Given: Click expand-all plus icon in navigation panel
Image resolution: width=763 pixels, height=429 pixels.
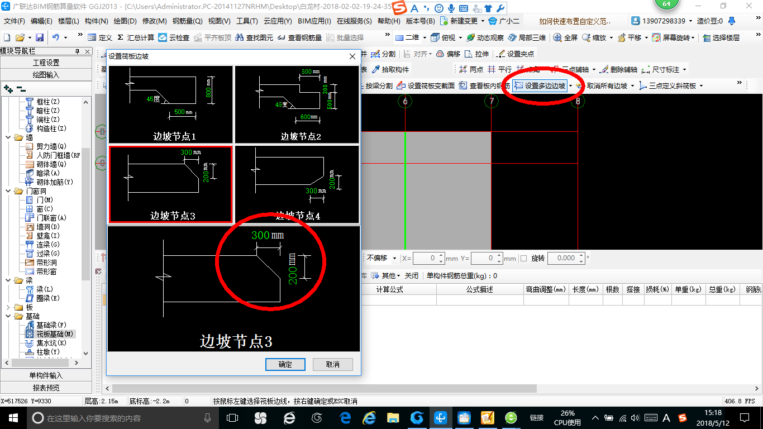Looking at the screenshot, I should 8,88.
